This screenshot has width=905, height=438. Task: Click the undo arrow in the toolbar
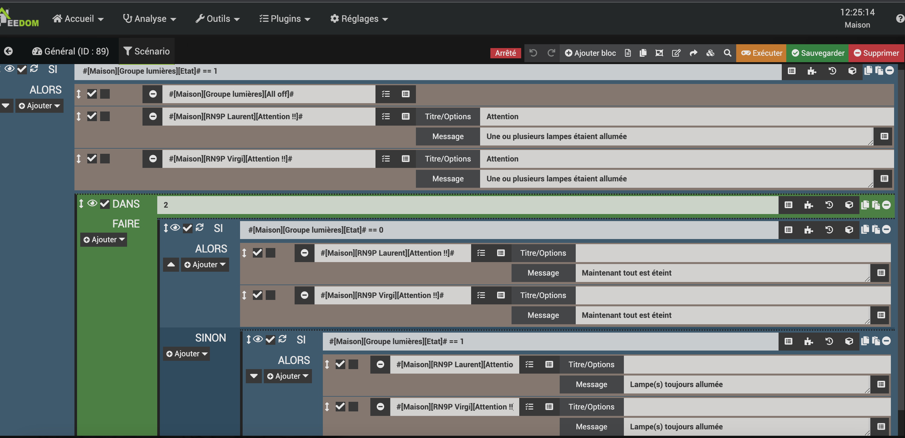[533, 53]
